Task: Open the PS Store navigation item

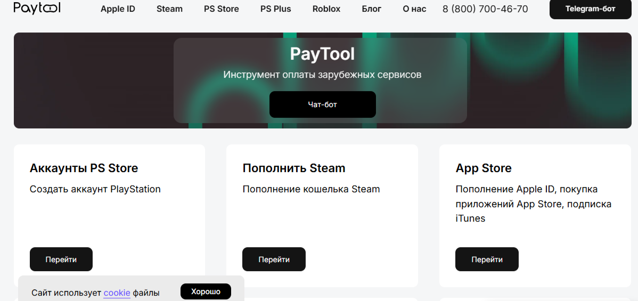Action: 221,9
